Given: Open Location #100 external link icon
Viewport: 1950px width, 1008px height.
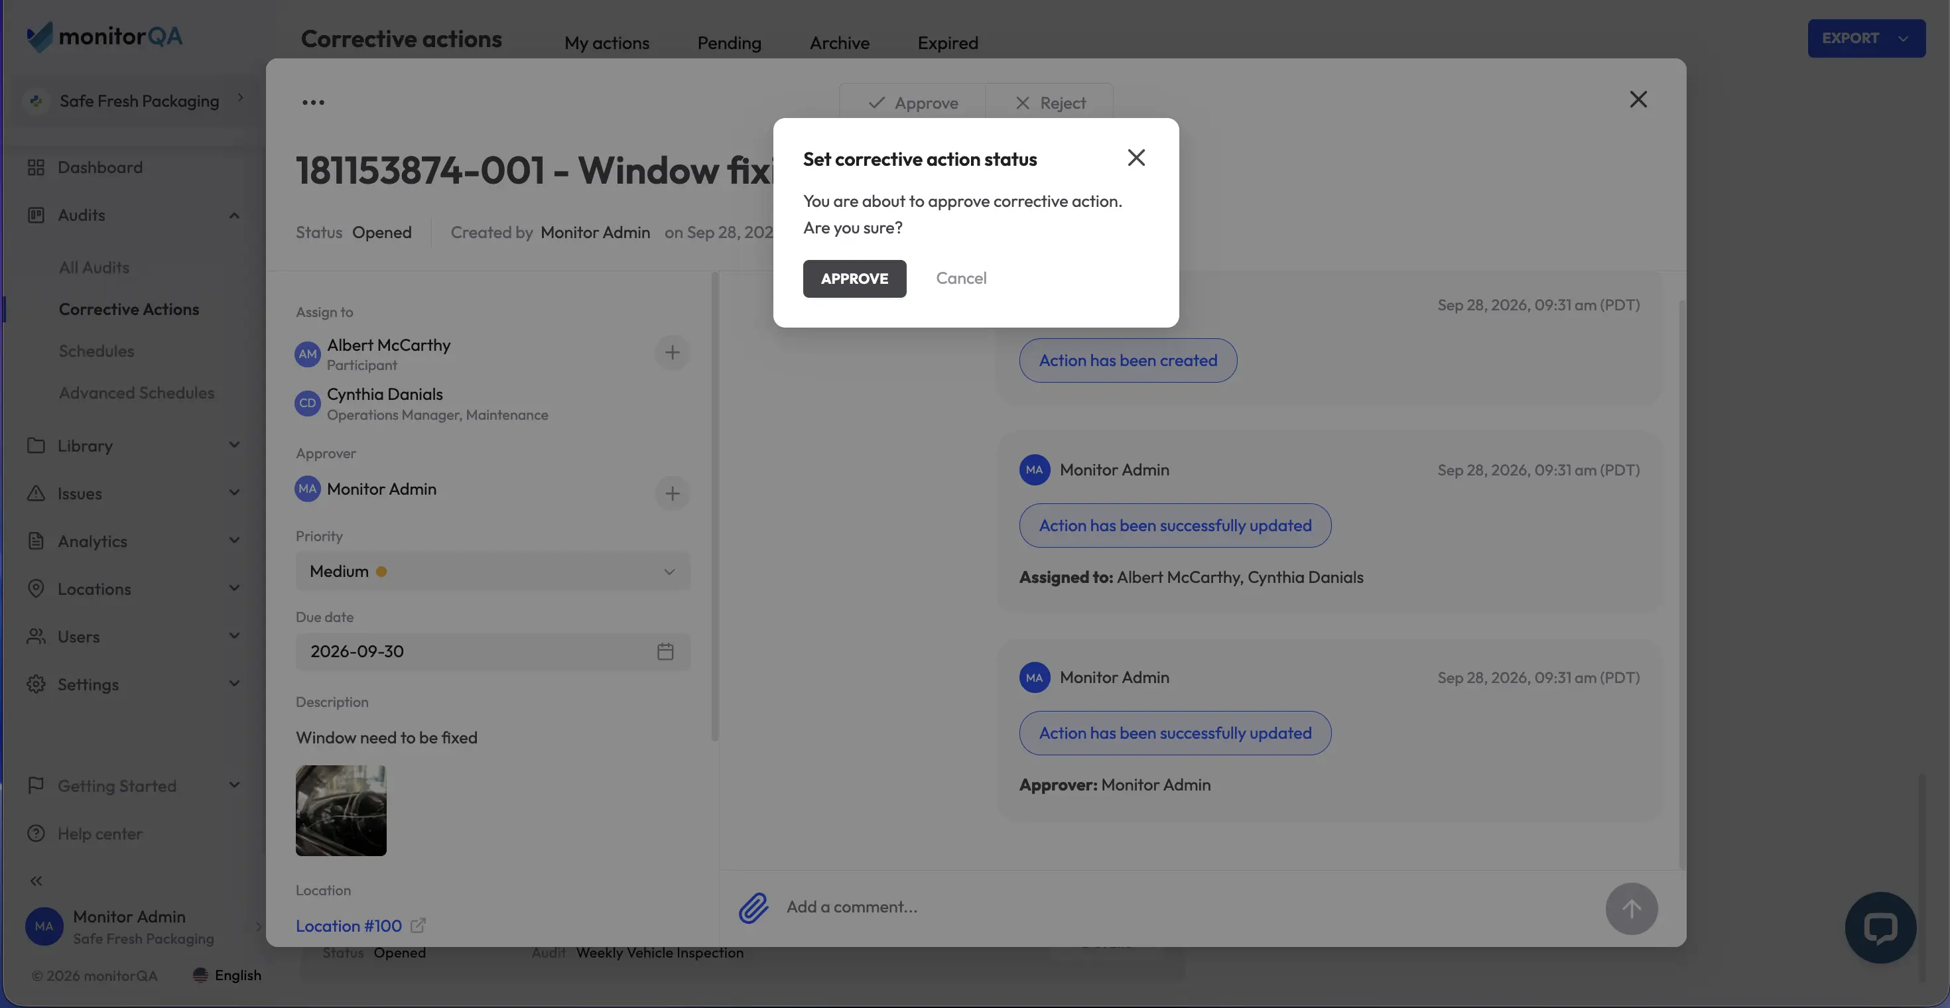Looking at the screenshot, I should pyautogui.click(x=418, y=926).
